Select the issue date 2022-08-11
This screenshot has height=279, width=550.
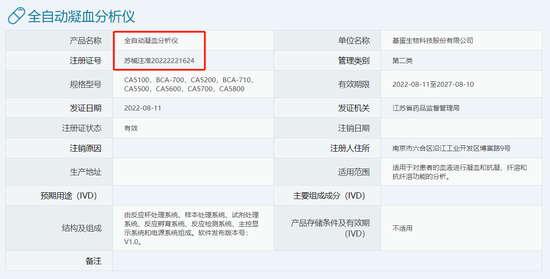click(x=143, y=108)
